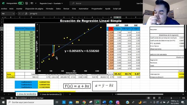187x105 pixels.
Task: Click the 'ANÁLISIS DE VARIANZA' heading cell
Action: [x=158, y=55]
